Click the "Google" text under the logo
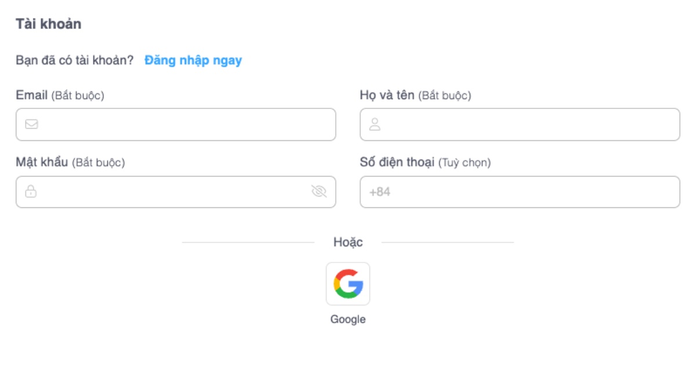The width and height of the screenshot is (696, 365). pos(348,319)
